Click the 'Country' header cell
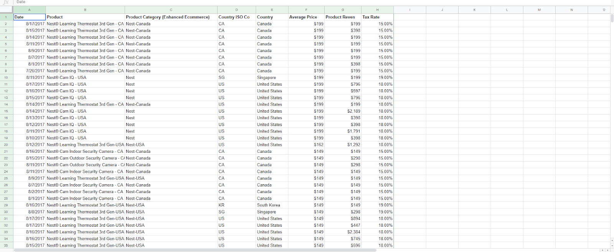This screenshot has height=252, width=614. [x=272, y=17]
